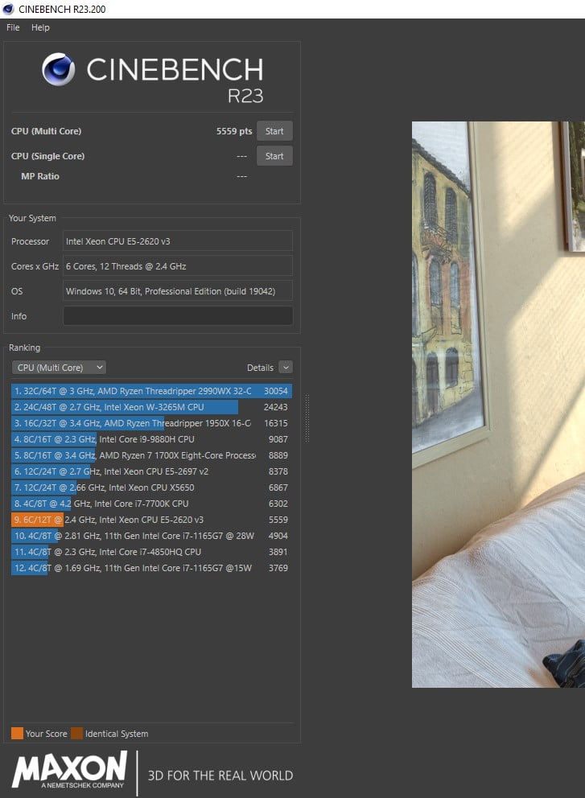Click the 5559 pts multi core score
This screenshot has width=585, height=798.
pyautogui.click(x=234, y=131)
